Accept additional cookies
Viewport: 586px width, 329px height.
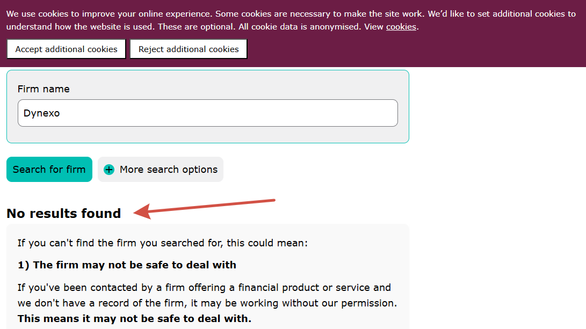[x=66, y=49]
